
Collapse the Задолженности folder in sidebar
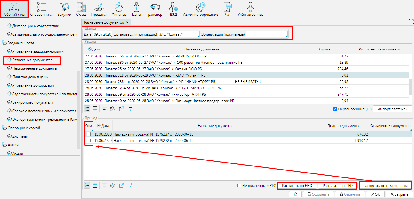point(5,43)
